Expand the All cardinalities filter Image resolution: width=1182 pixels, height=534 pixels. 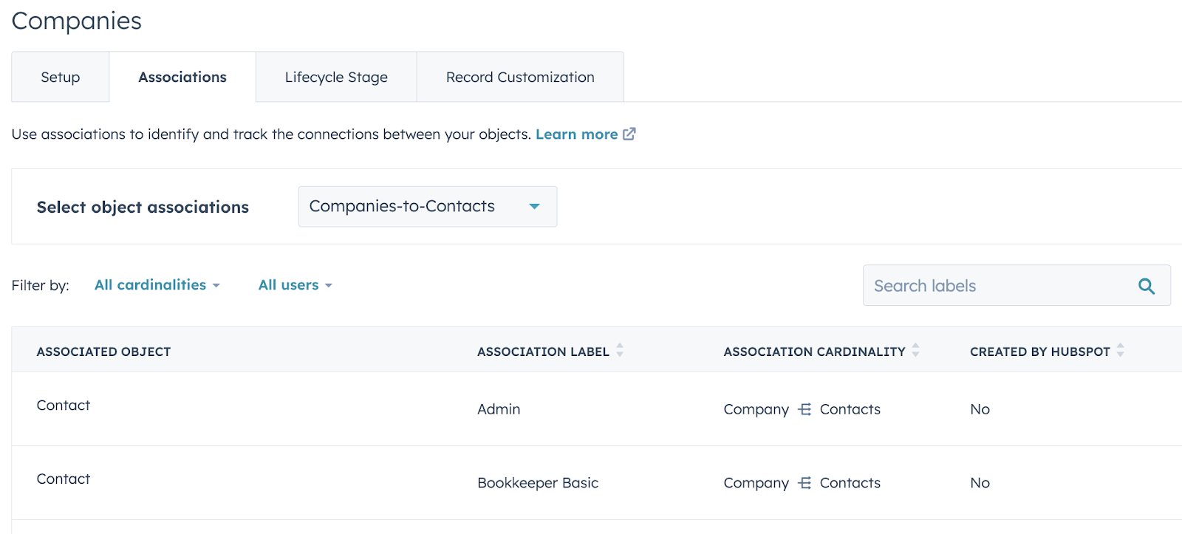pyautogui.click(x=157, y=285)
